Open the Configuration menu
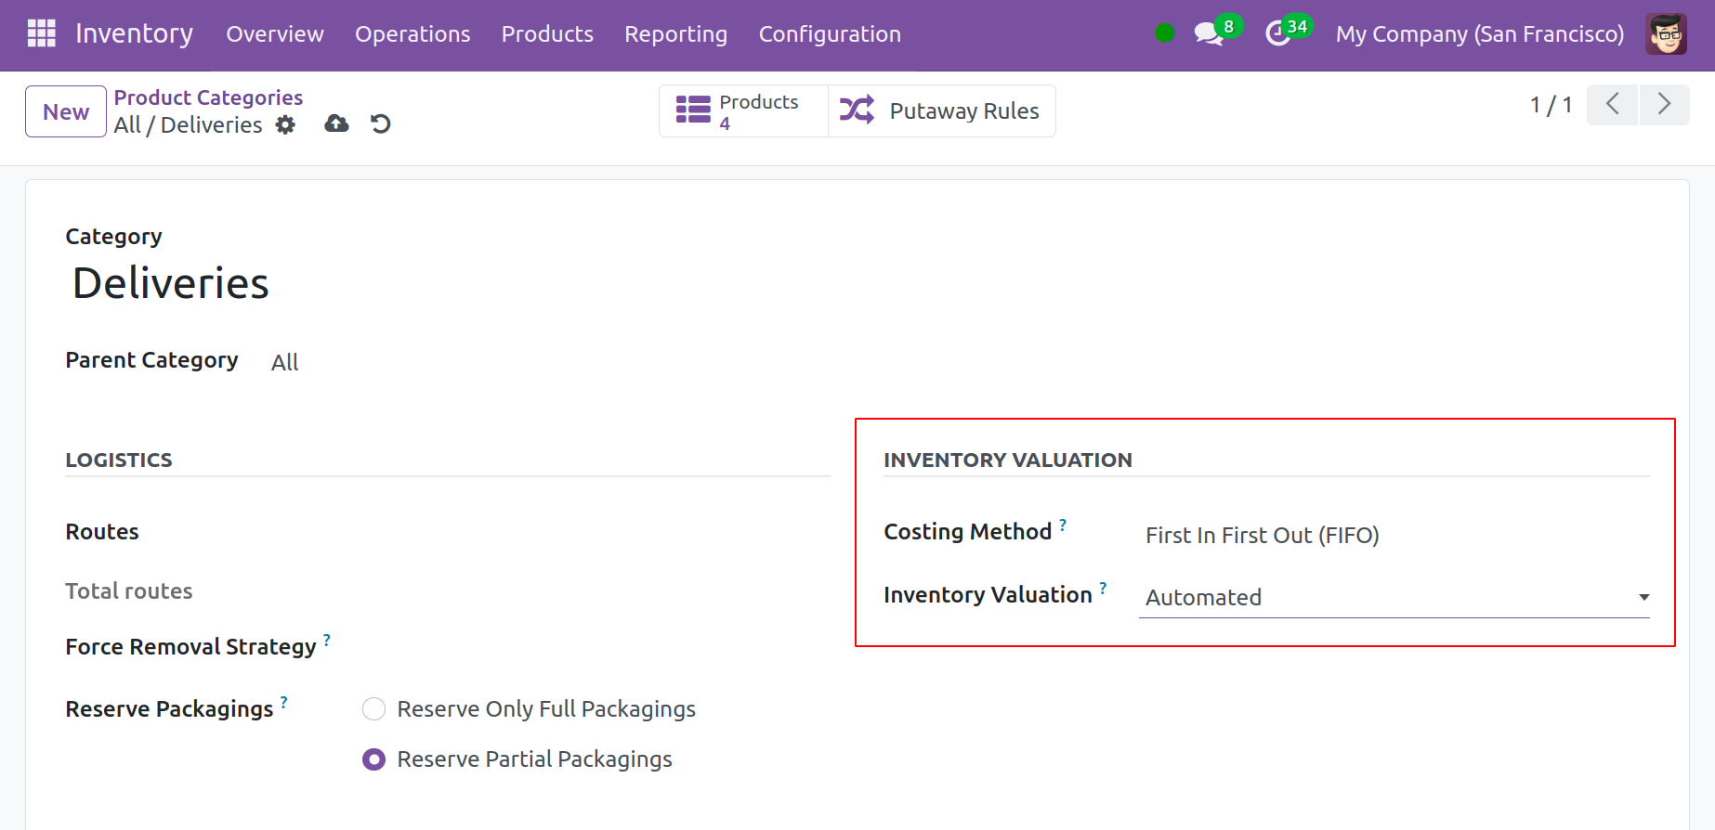 click(830, 34)
